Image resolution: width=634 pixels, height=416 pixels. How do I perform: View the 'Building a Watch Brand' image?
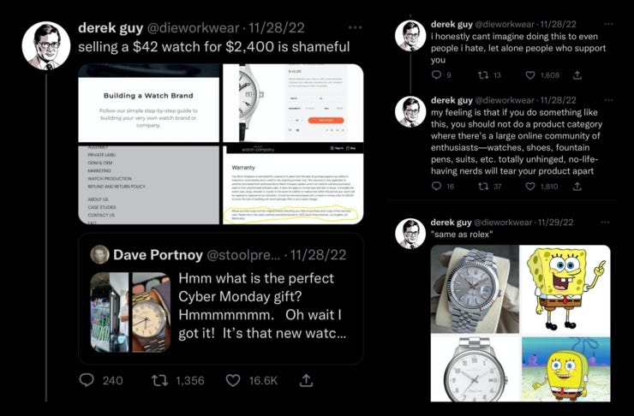point(148,103)
